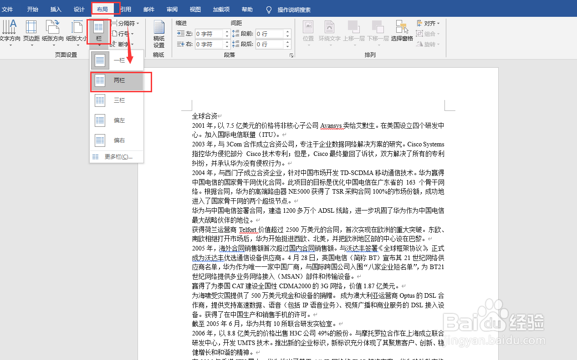Image resolution: width=577 pixels, height=360 pixels.
Task: Open the 设计 (Design) tab
Action: tap(79, 10)
